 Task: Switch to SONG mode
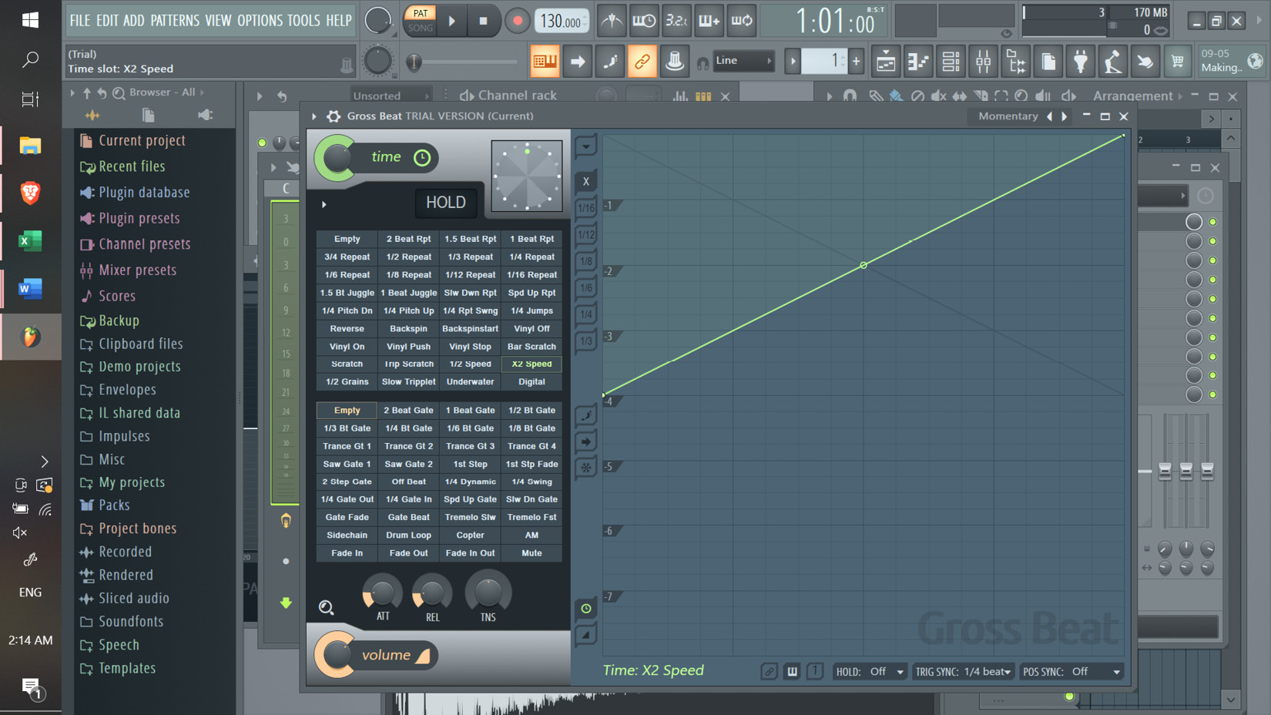pyautogui.click(x=421, y=28)
